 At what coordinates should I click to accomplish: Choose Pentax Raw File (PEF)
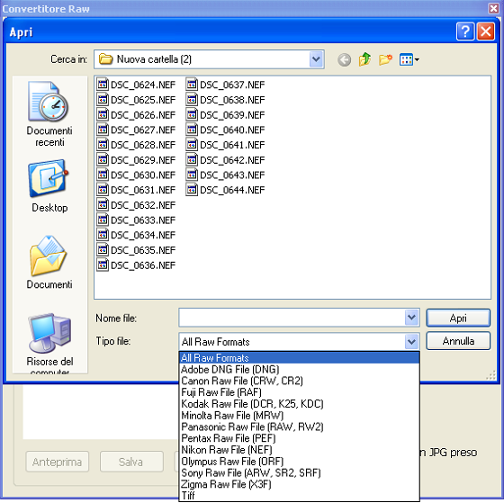point(299,438)
